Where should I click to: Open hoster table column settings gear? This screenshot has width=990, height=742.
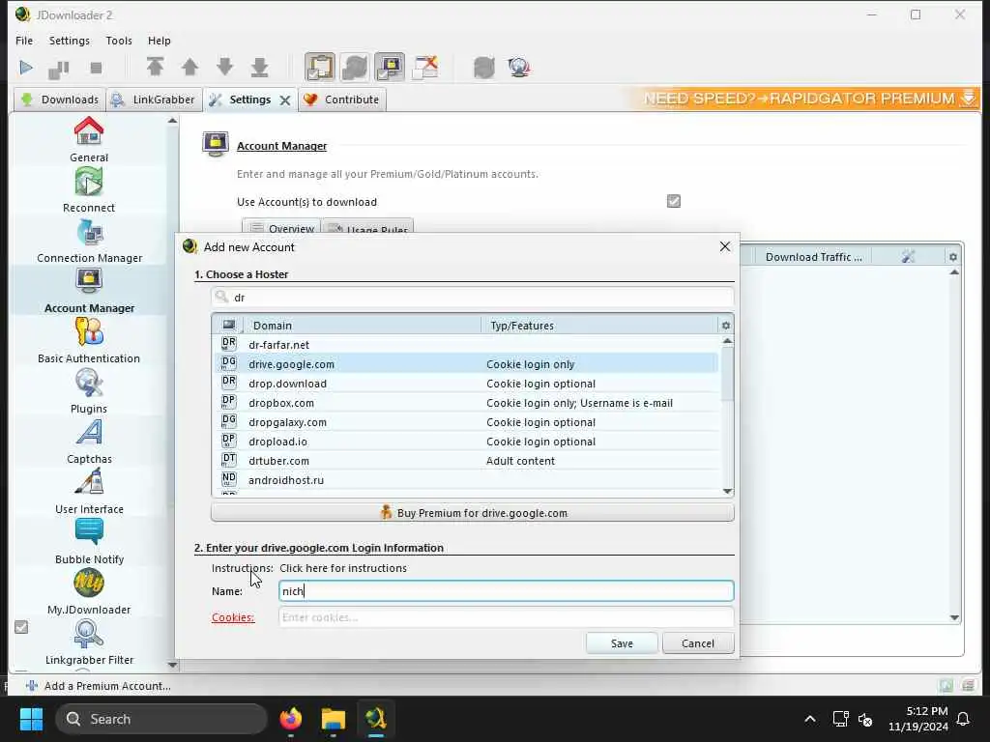pyautogui.click(x=726, y=326)
